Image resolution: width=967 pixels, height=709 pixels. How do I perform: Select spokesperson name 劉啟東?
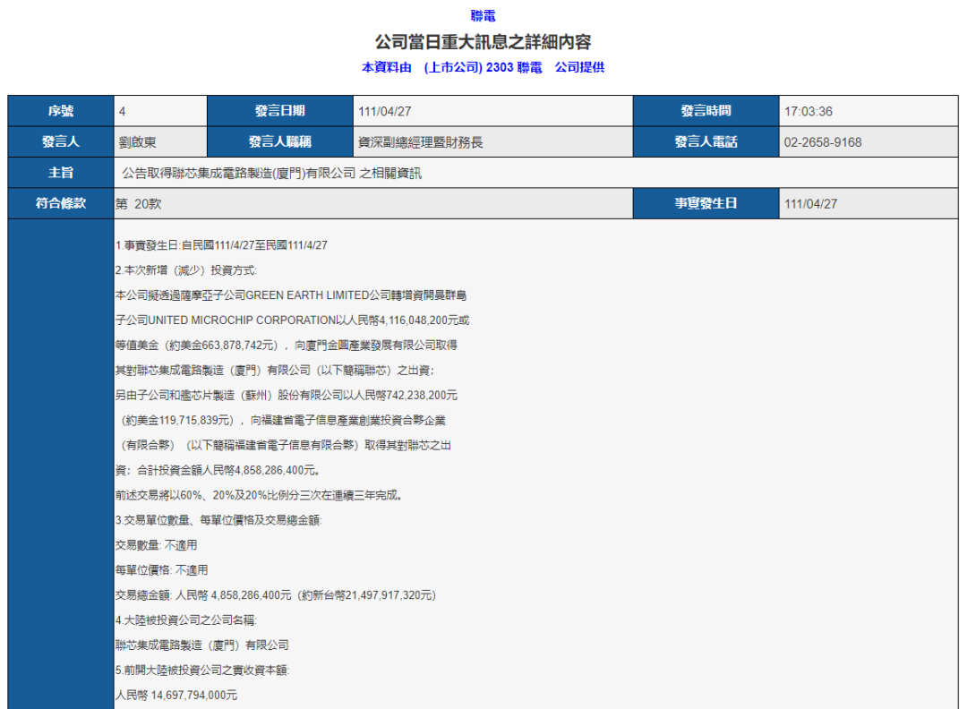tap(138, 142)
